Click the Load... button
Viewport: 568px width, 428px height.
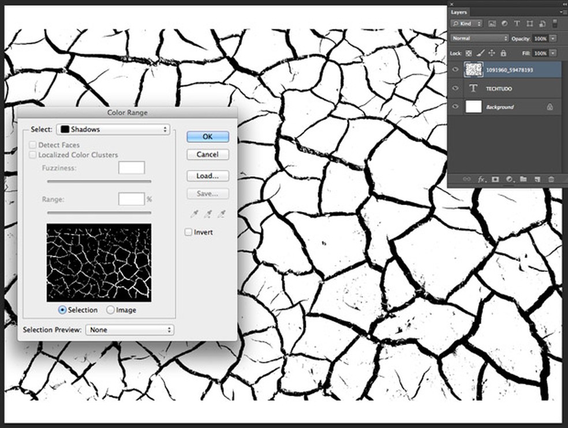pyautogui.click(x=207, y=176)
